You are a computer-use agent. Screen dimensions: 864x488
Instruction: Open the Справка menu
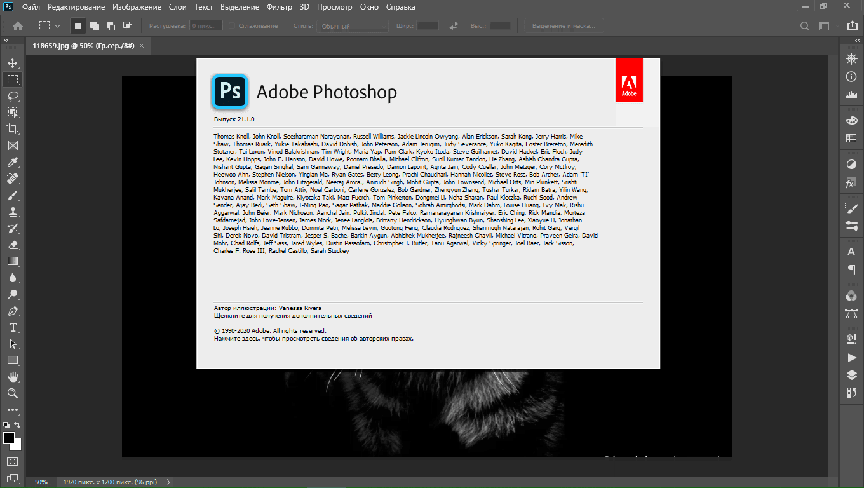[401, 7]
